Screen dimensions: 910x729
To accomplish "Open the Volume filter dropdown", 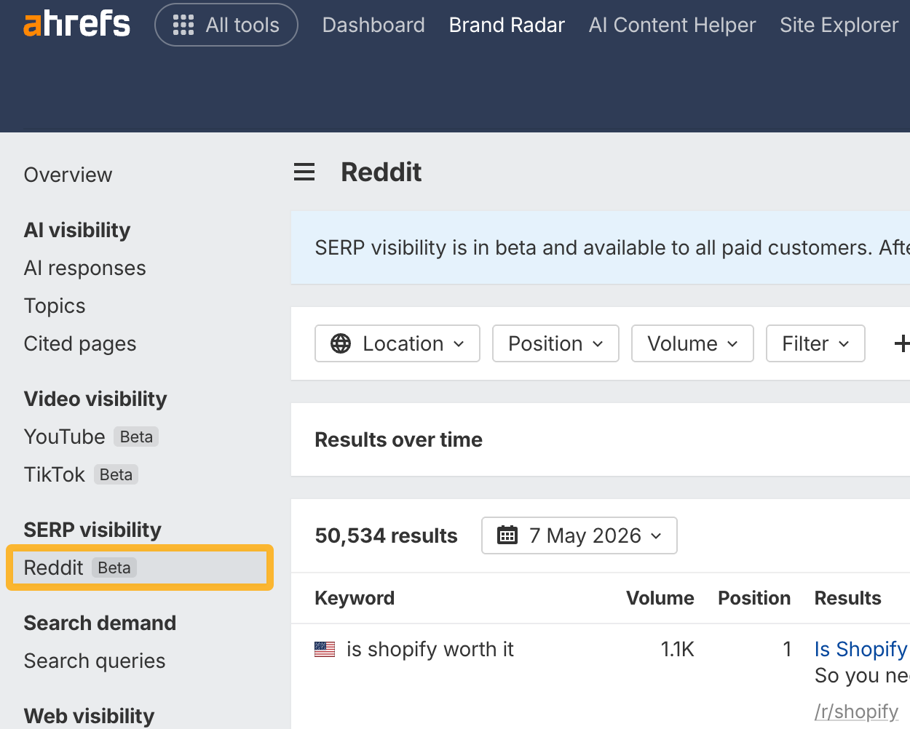I will point(692,343).
